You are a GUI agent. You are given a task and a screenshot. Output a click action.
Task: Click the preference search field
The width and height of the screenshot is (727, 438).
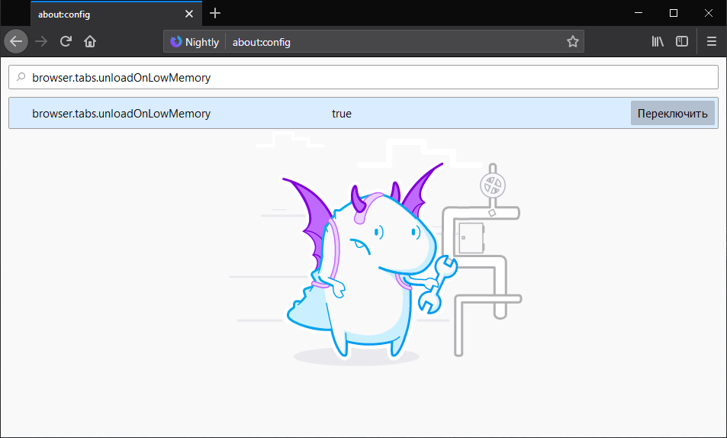(x=363, y=77)
